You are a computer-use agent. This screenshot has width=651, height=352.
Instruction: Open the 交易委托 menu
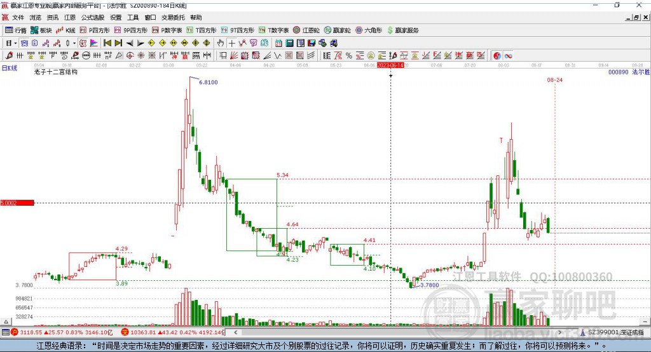tap(173, 17)
